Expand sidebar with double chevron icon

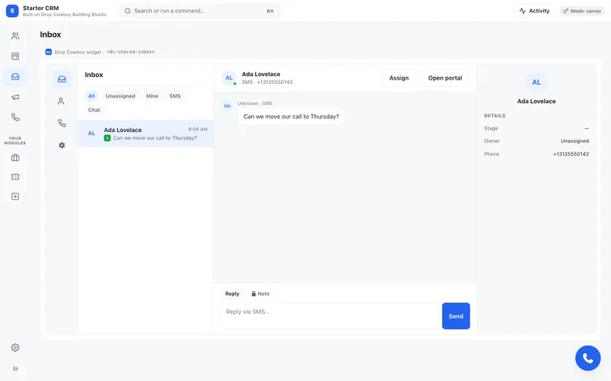(15, 368)
